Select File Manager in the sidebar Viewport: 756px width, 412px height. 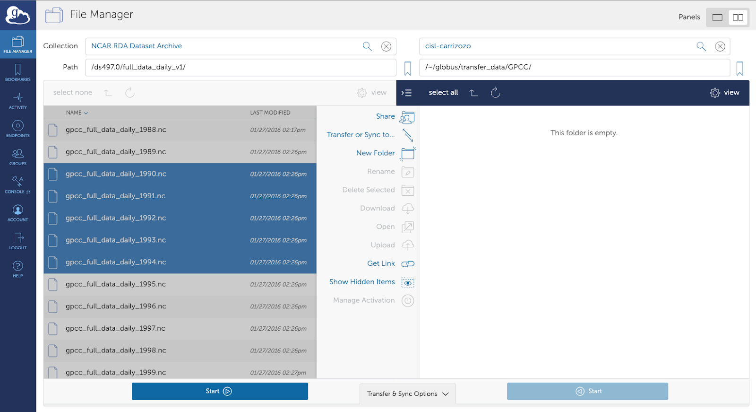(18, 44)
